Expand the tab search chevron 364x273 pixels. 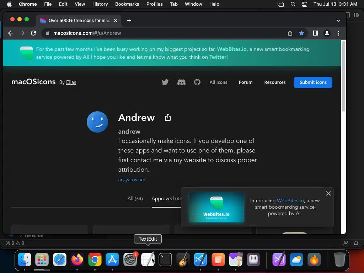click(x=338, y=21)
